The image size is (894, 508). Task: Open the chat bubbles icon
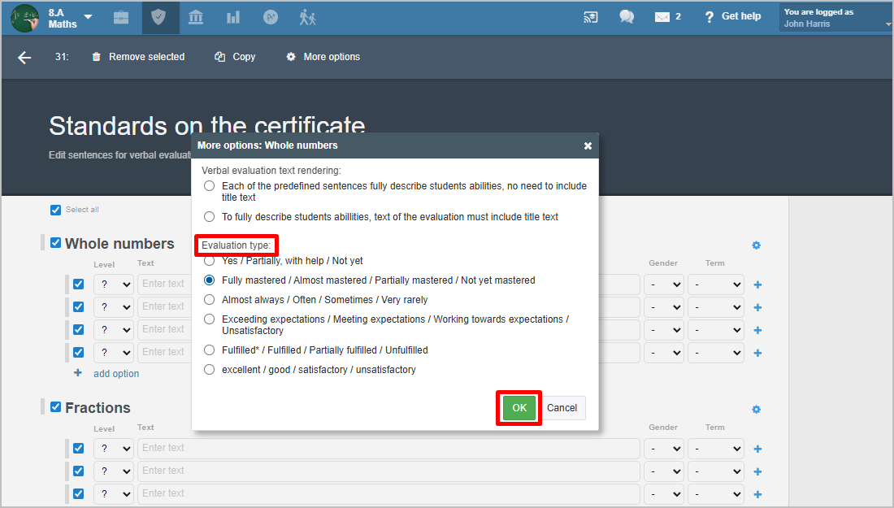[x=627, y=17]
